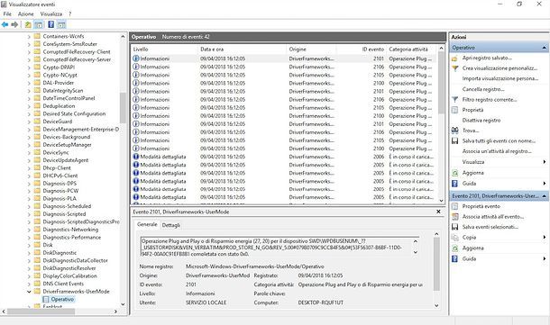
Task: Expand the Crypto-DPAPI tree node
Action: 29,68
